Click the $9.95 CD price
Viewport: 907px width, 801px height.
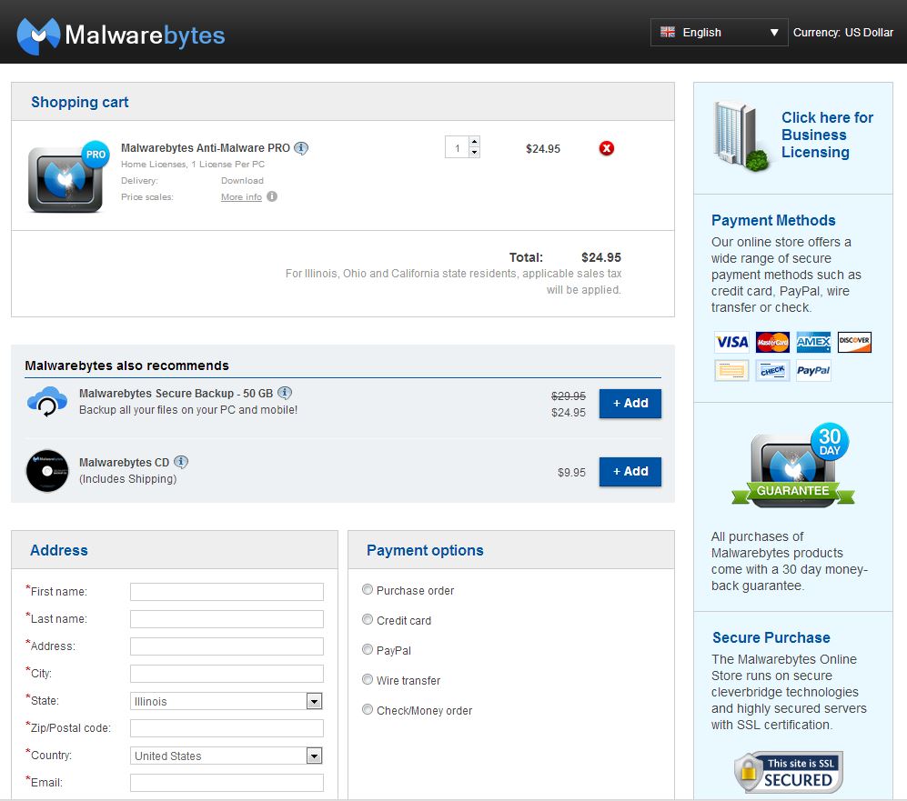(x=571, y=473)
